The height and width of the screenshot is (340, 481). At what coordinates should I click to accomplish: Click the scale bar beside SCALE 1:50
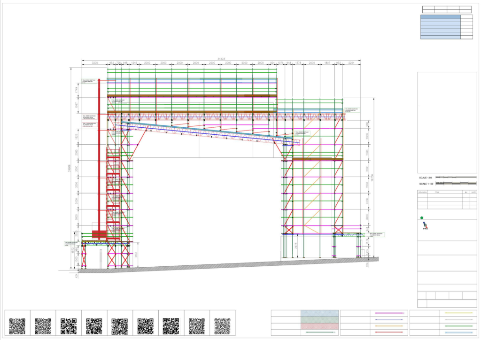456,177
